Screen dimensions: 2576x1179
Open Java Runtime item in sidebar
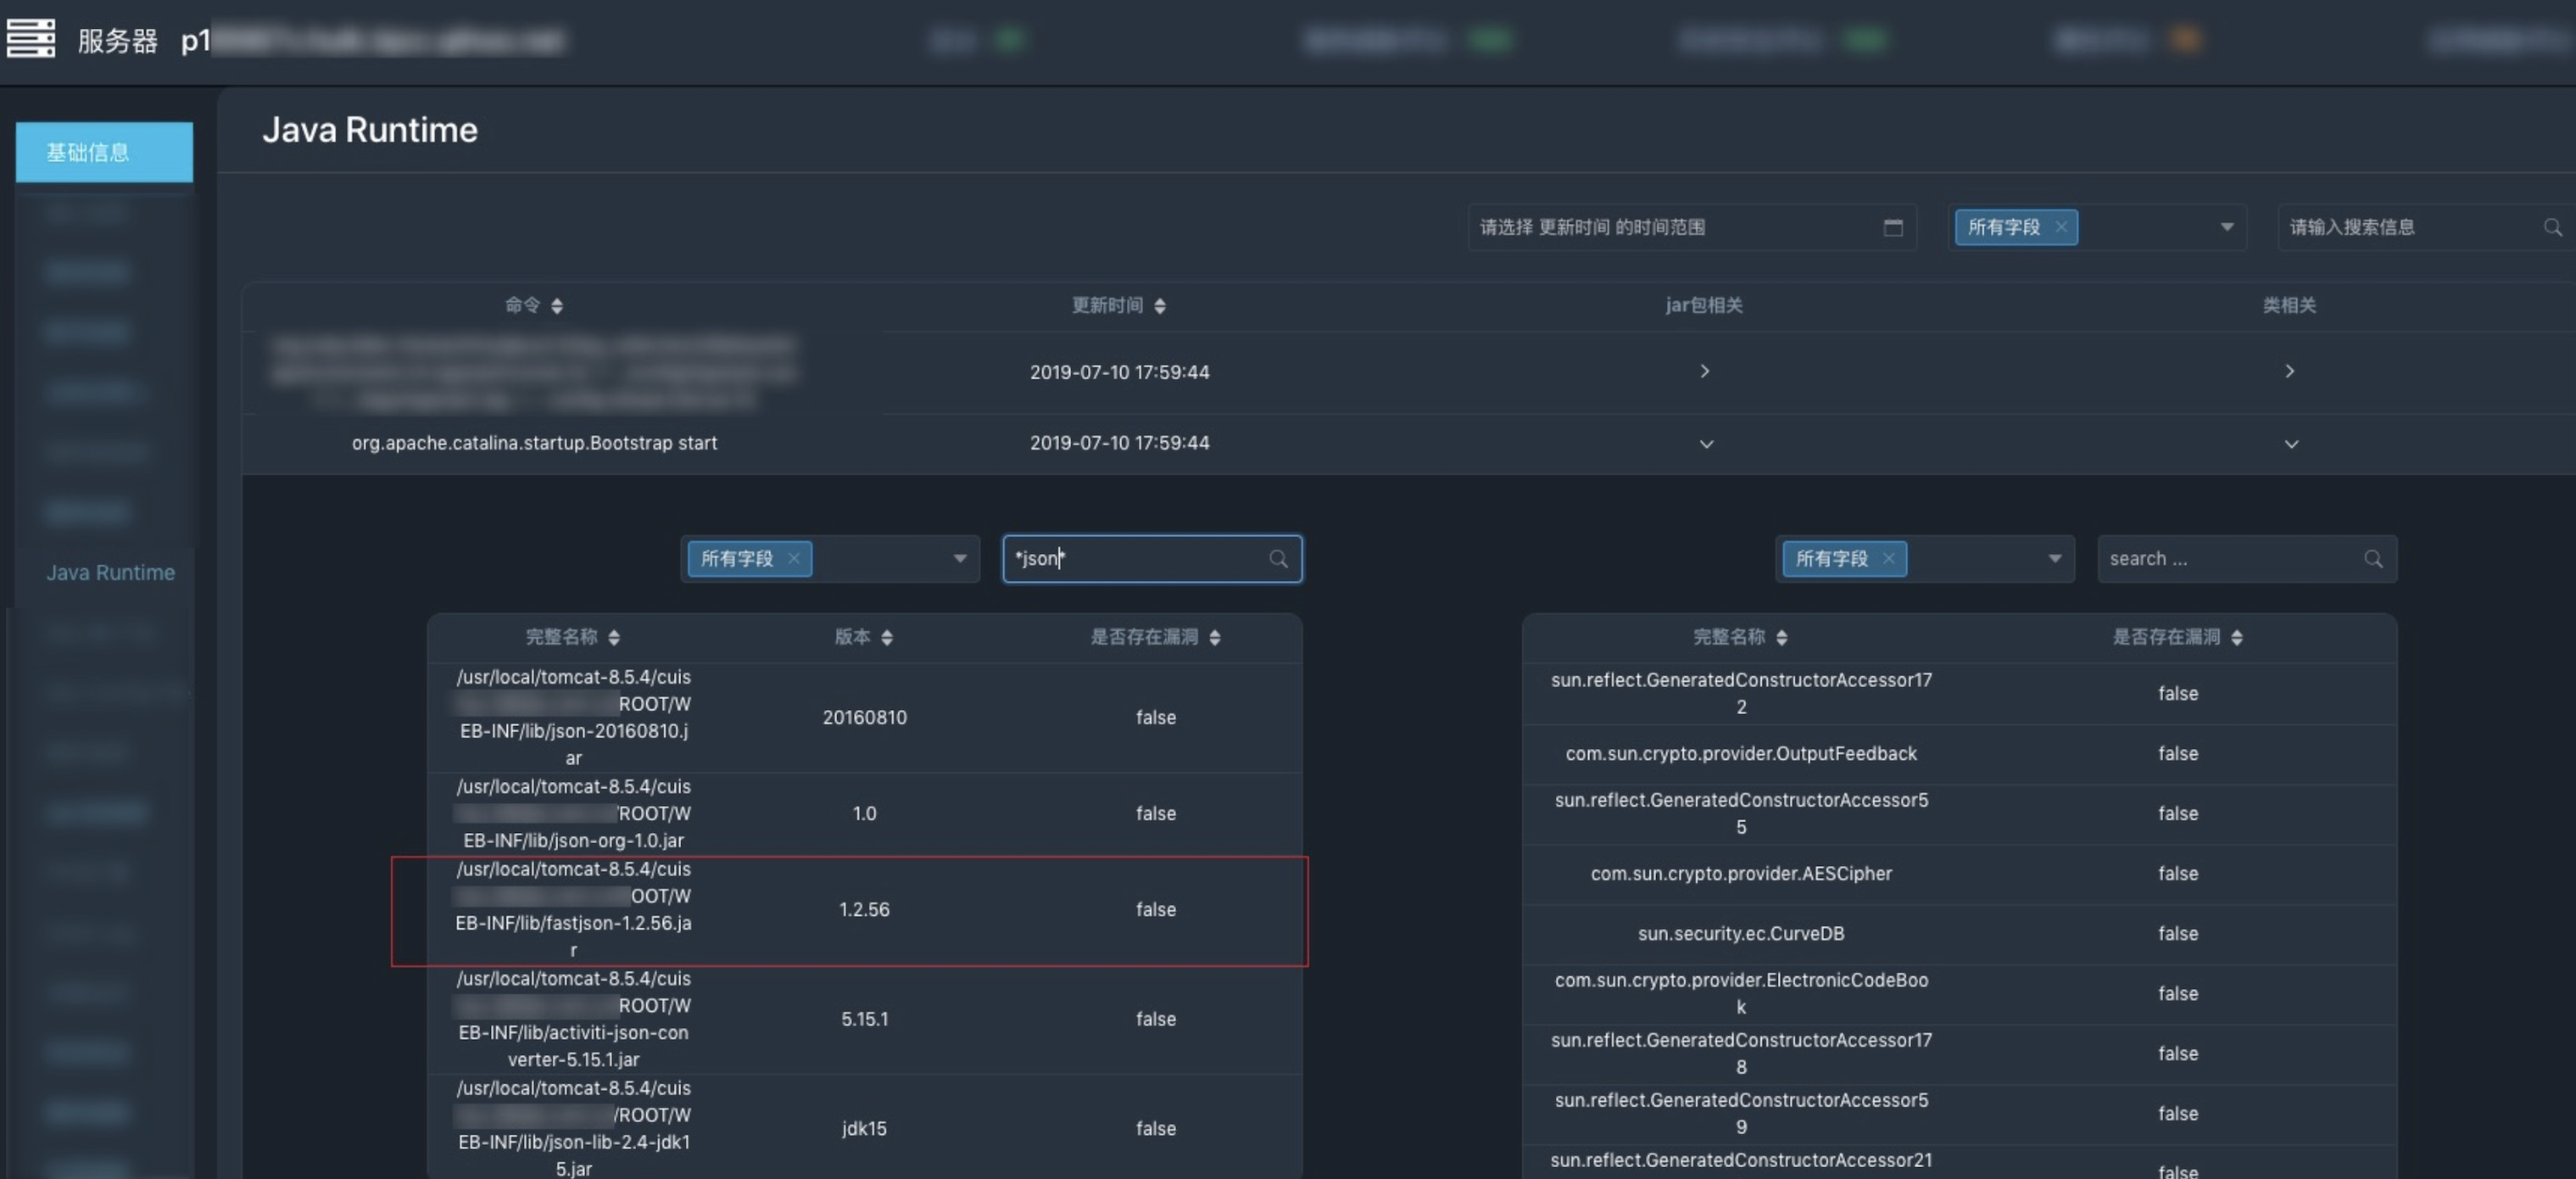(x=110, y=573)
